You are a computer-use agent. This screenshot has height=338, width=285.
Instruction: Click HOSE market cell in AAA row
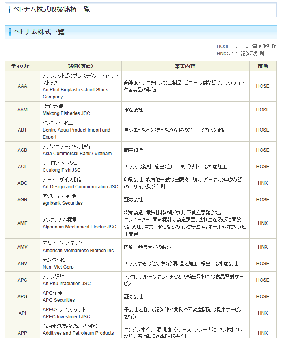click(263, 86)
